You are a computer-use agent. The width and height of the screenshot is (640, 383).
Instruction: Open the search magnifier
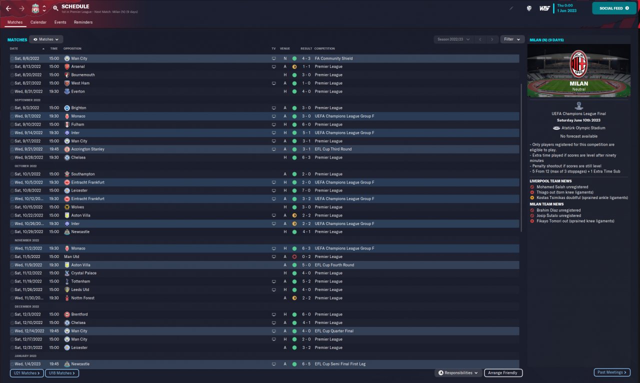point(55,8)
